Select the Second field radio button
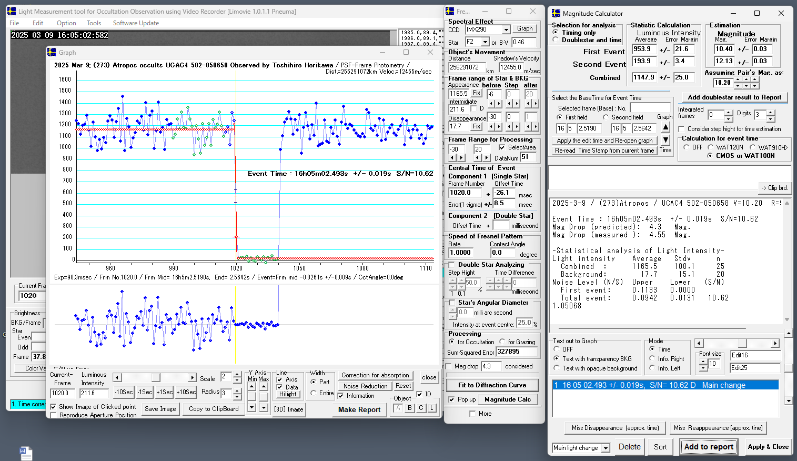Screen dimensions: 797x461 606,117
